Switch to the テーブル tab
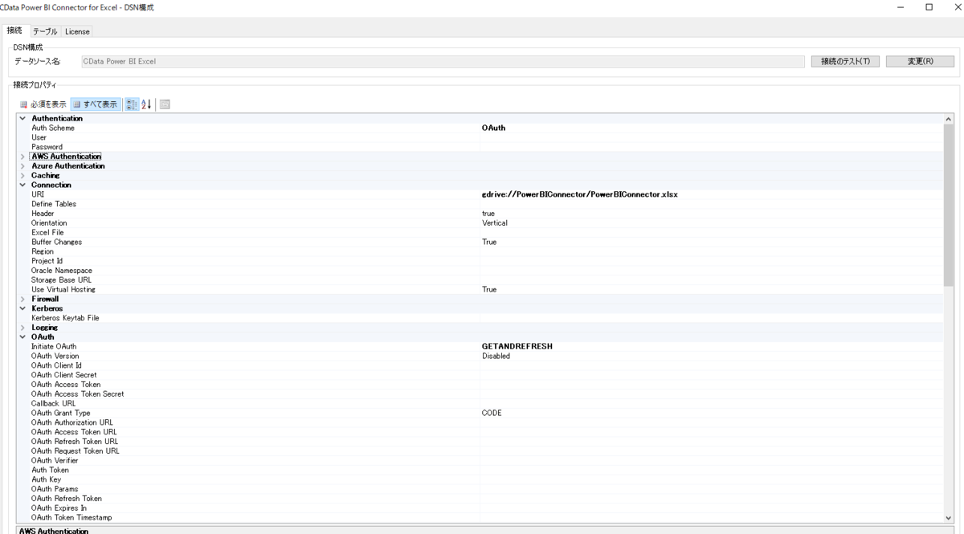The width and height of the screenshot is (964, 534). click(45, 31)
